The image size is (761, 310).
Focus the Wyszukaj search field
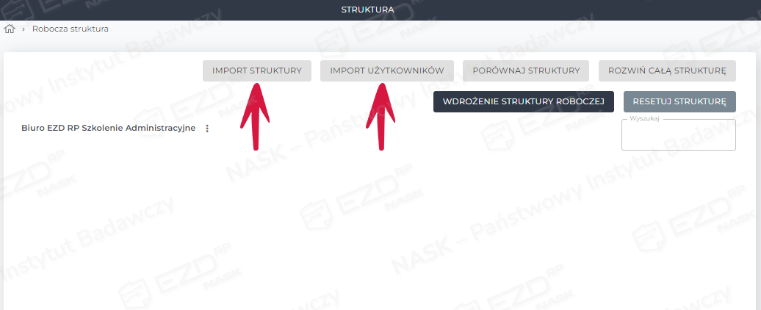(679, 135)
